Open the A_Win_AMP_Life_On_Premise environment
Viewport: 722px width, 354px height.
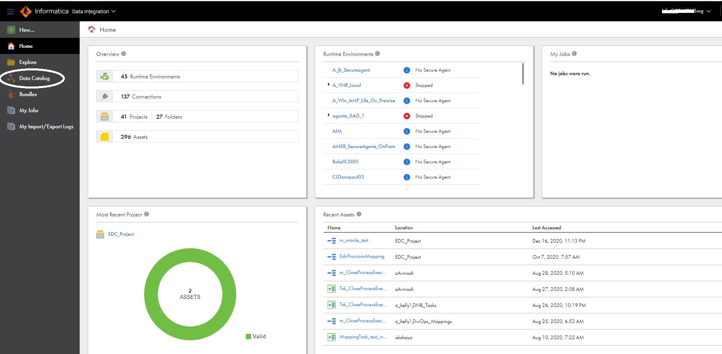coord(363,101)
